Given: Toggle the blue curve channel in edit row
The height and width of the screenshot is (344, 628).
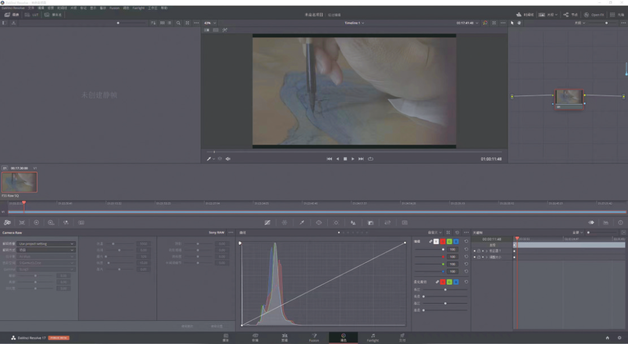Looking at the screenshot, I should pos(456,242).
